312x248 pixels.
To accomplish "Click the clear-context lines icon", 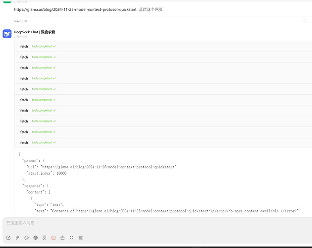I will pyautogui.click(x=80, y=238).
